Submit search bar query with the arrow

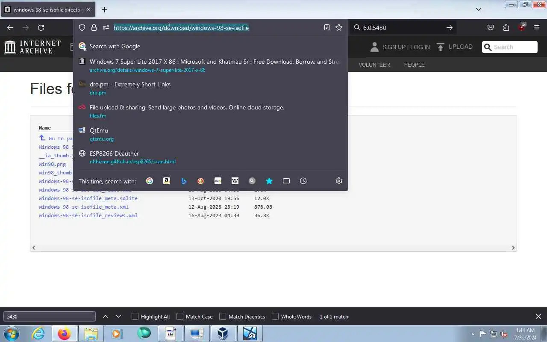(449, 27)
